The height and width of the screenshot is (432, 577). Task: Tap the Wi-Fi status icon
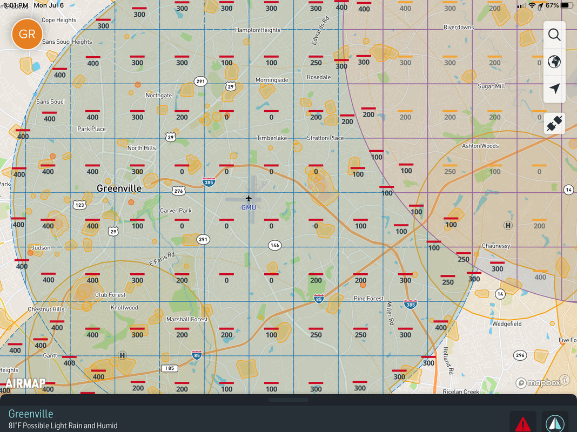point(532,5)
